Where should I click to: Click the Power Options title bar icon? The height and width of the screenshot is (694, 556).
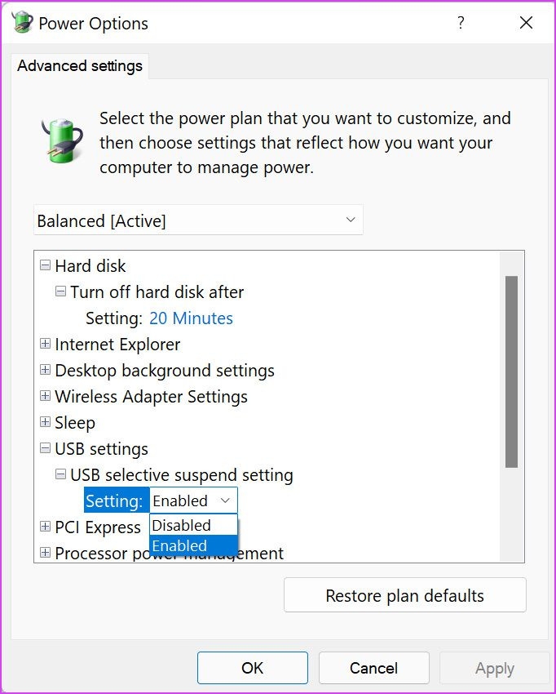click(x=21, y=23)
